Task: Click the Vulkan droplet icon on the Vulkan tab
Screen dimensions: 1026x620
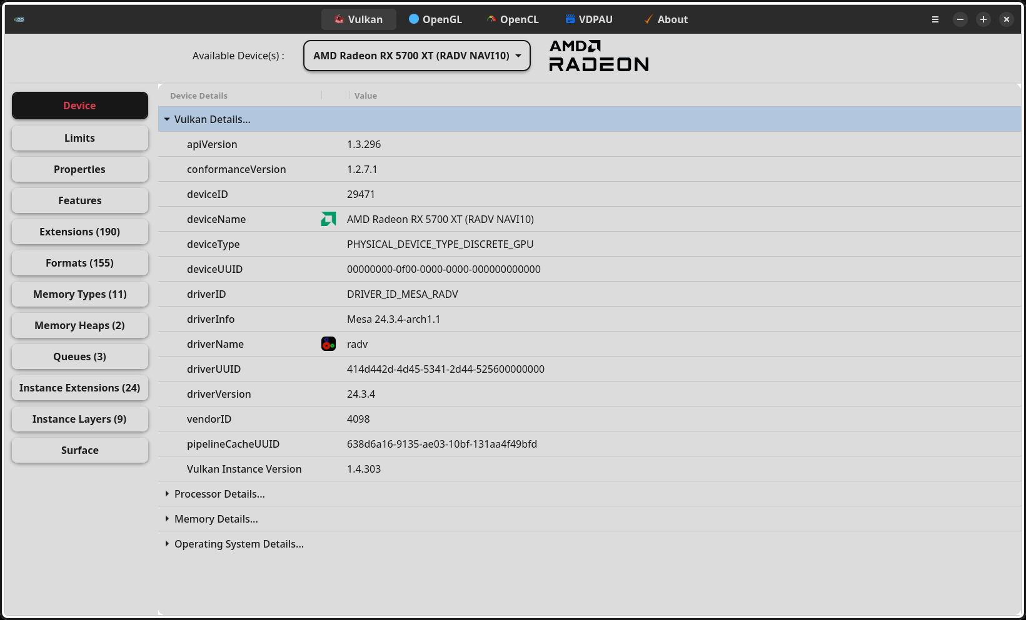Action: coord(338,19)
